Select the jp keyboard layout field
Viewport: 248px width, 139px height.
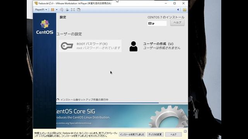157,23
